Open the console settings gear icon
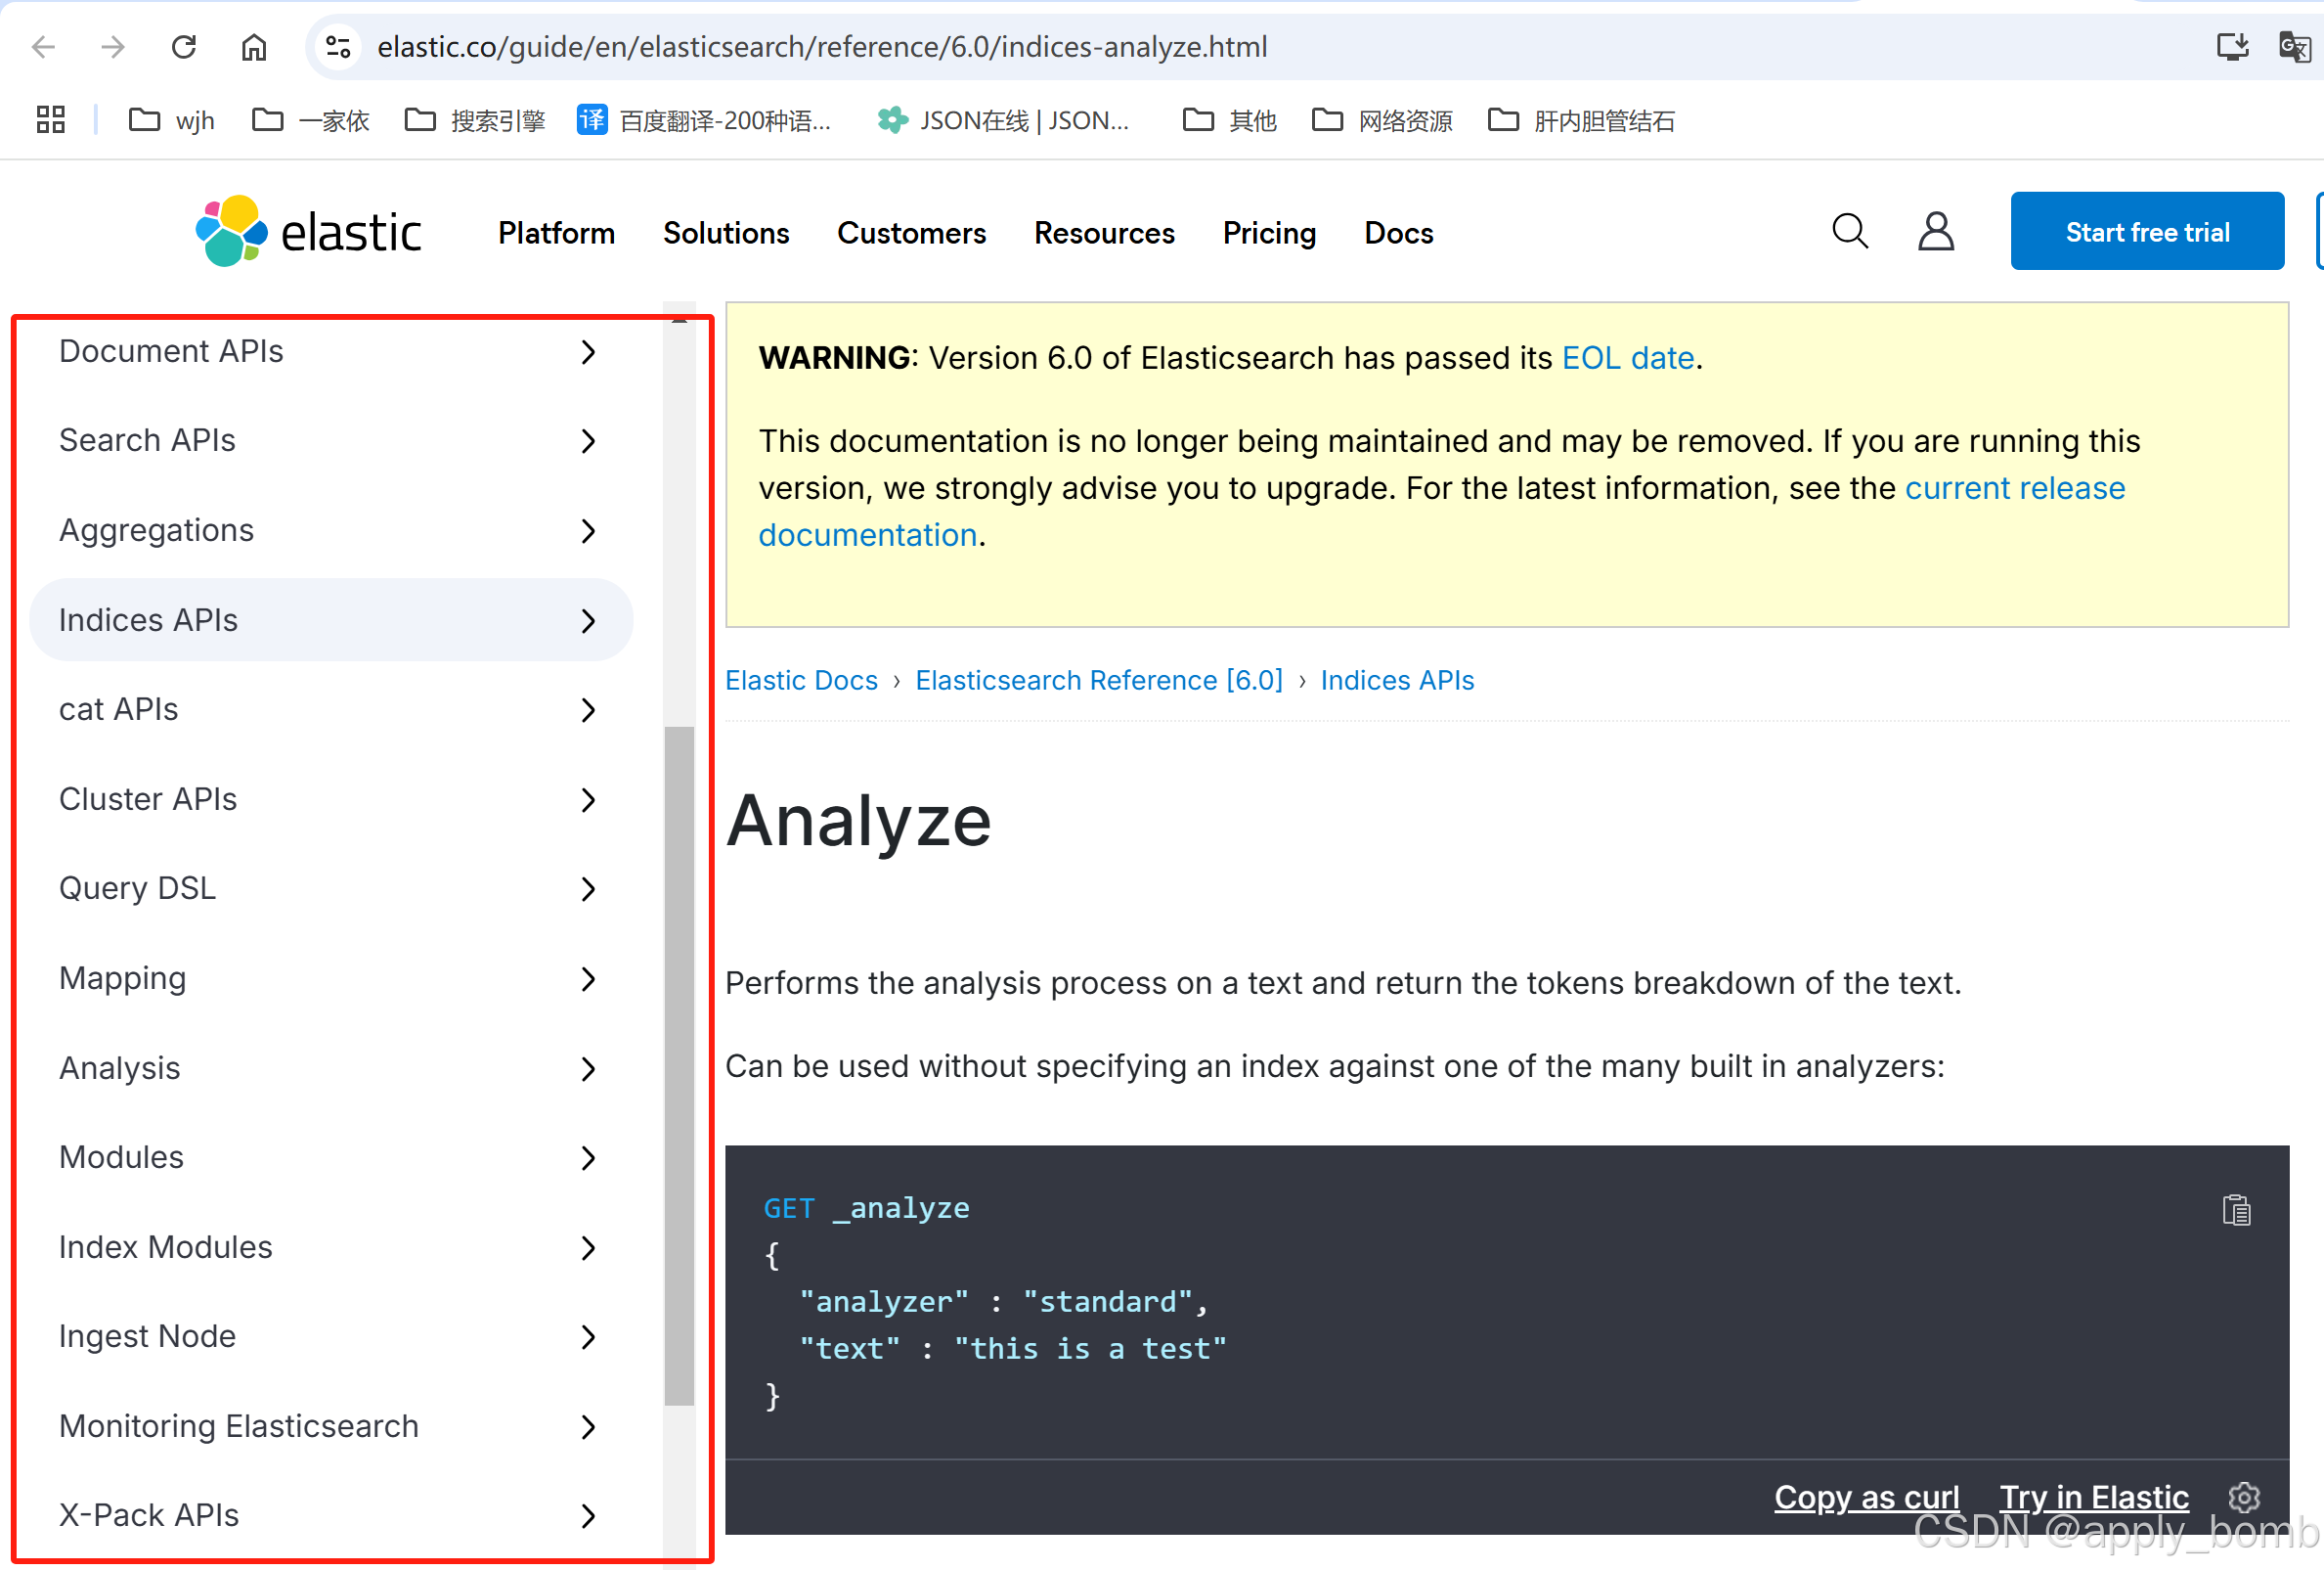The width and height of the screenshot is (2324, 1570). pos(2245,1497)
